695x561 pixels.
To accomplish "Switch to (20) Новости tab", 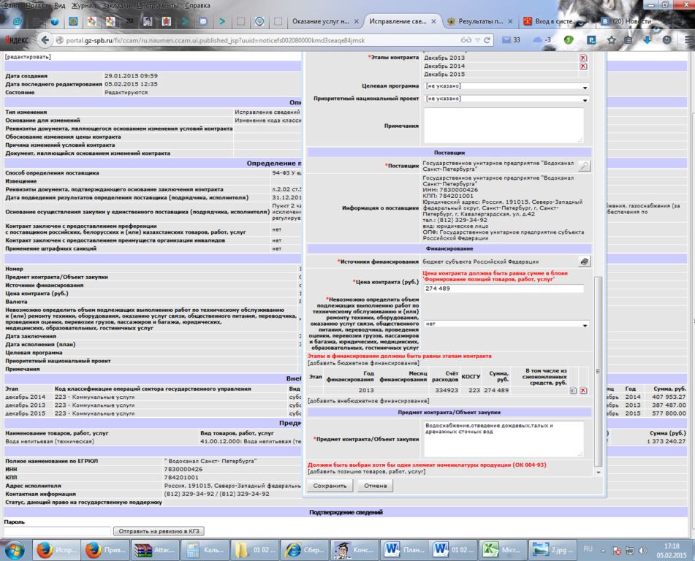I will coord(631,21).
